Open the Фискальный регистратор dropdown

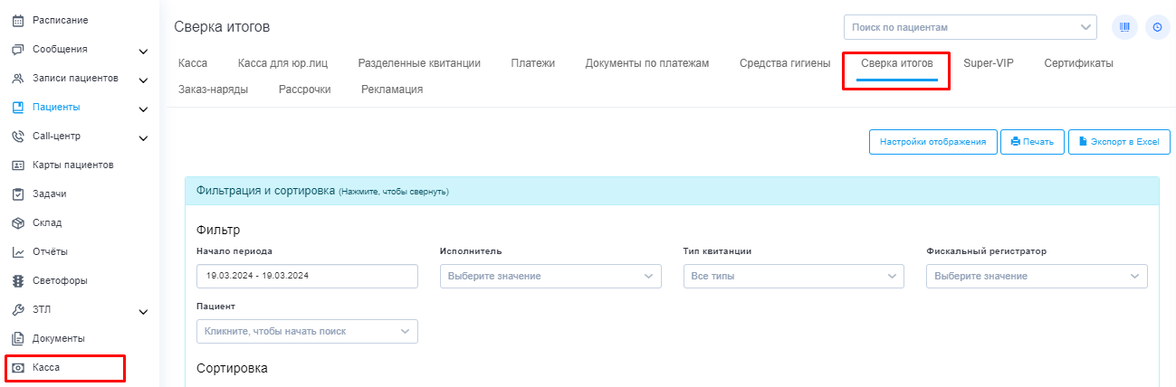click(1037, 276)
